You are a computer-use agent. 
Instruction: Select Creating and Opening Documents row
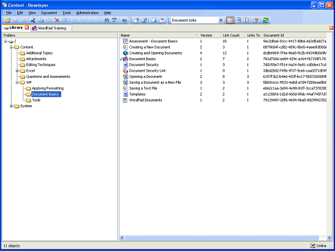(223, 53)
